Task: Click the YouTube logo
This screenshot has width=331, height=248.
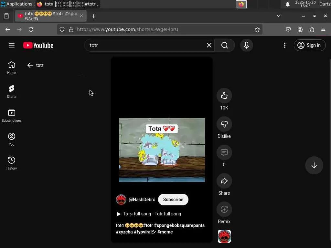Action: (38, 45)
